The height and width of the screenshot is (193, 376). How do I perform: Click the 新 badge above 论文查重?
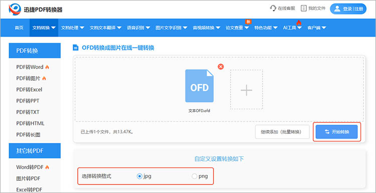click(248, 22)
